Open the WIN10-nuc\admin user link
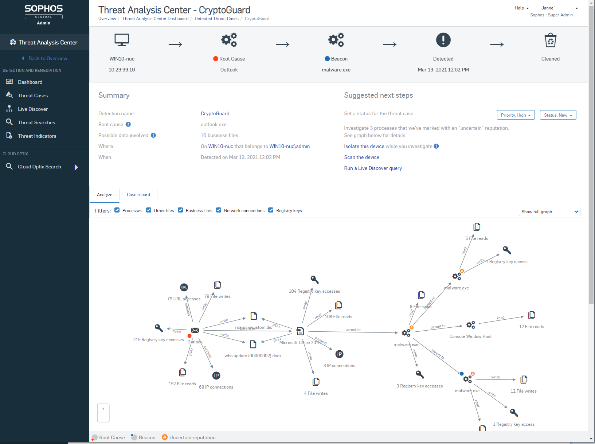 (289, 146)
